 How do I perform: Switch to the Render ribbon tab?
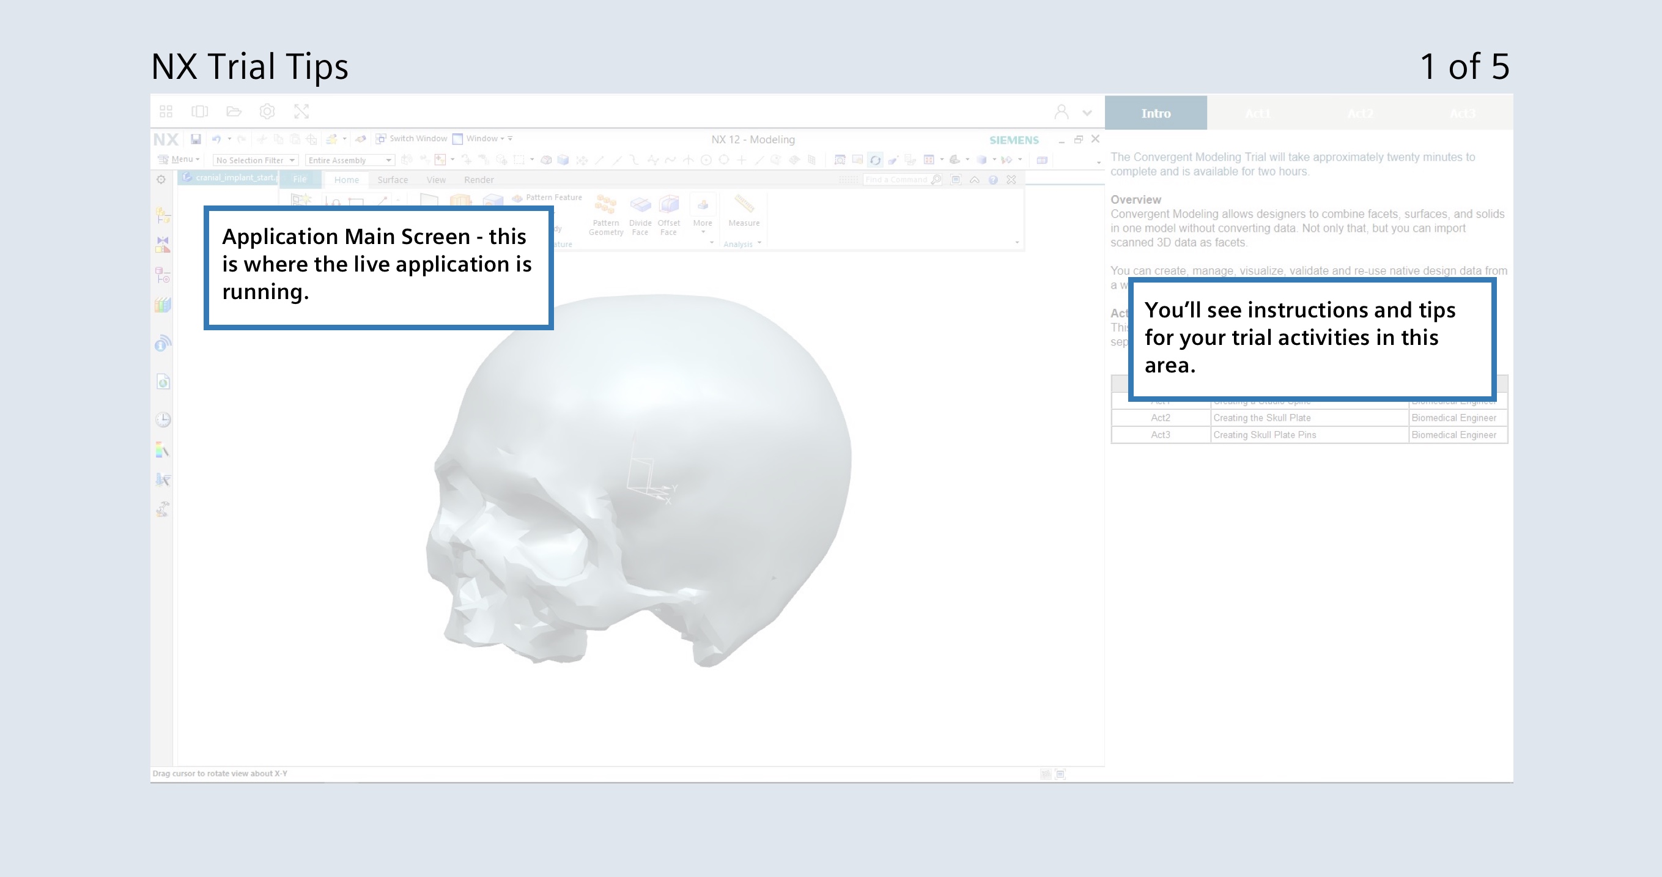[x=479, y=180]
